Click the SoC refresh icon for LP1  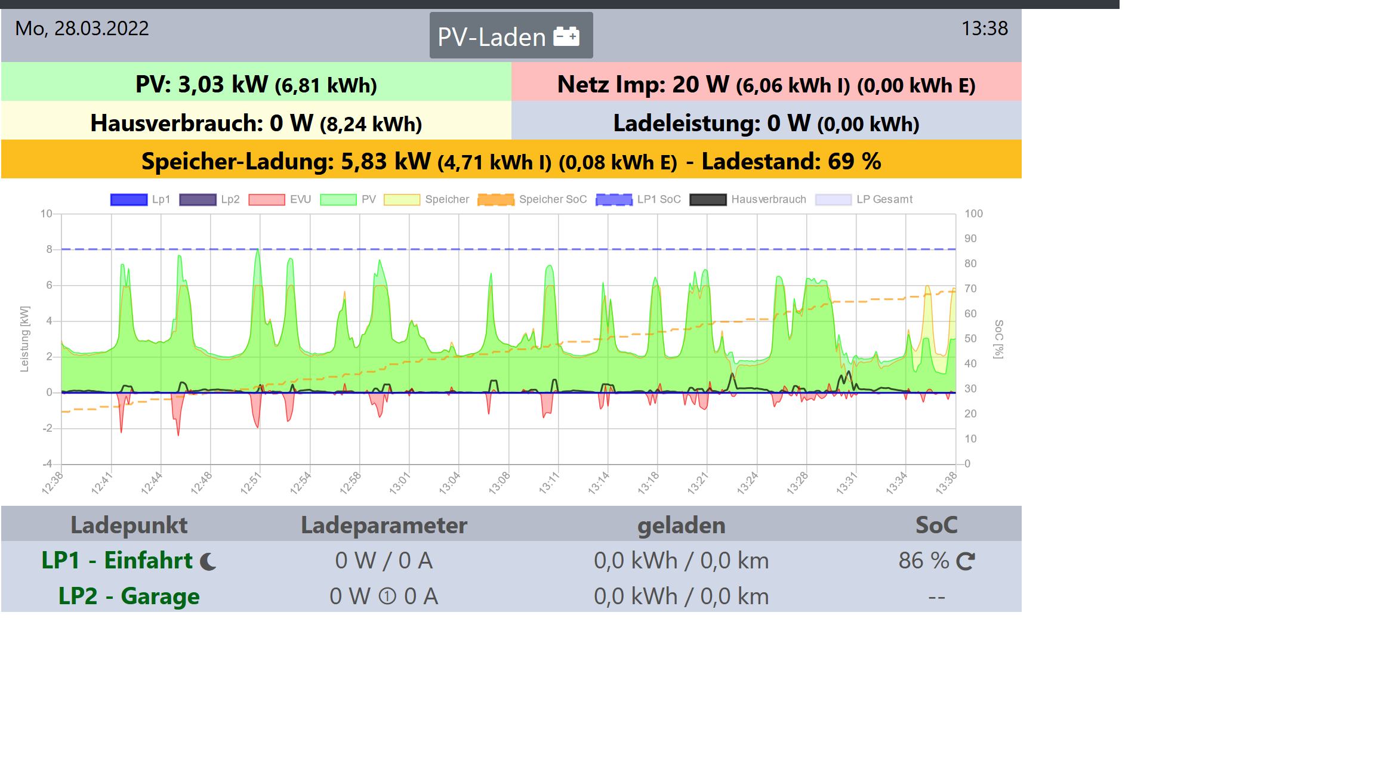click(x=965, y=561)
